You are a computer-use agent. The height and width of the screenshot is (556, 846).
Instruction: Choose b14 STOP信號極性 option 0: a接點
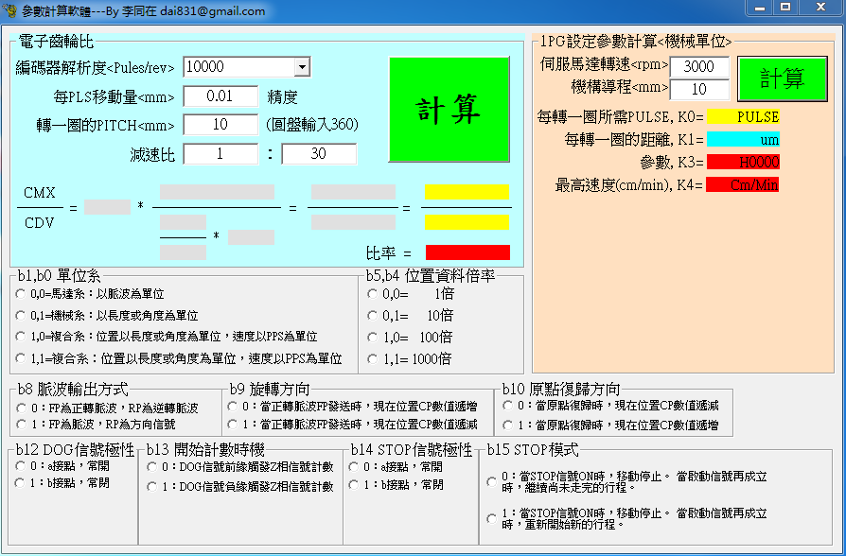(354, 466)
